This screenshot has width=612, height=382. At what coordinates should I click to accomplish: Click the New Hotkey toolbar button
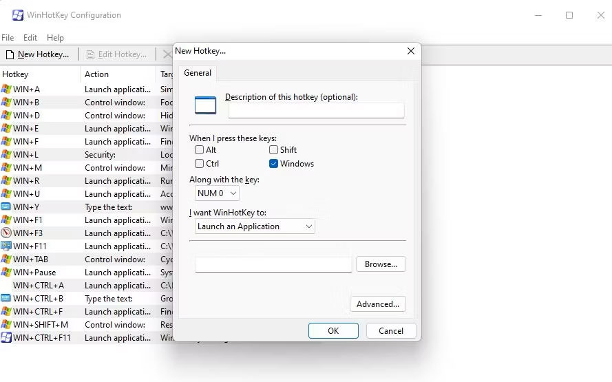(38, 54)
